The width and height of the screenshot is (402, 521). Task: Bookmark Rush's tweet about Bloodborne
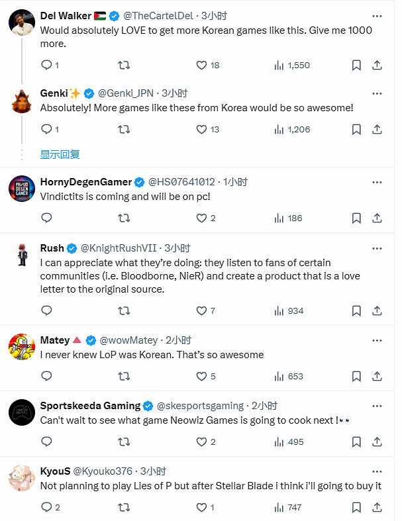pyautogui.click(x=356, y=310)
